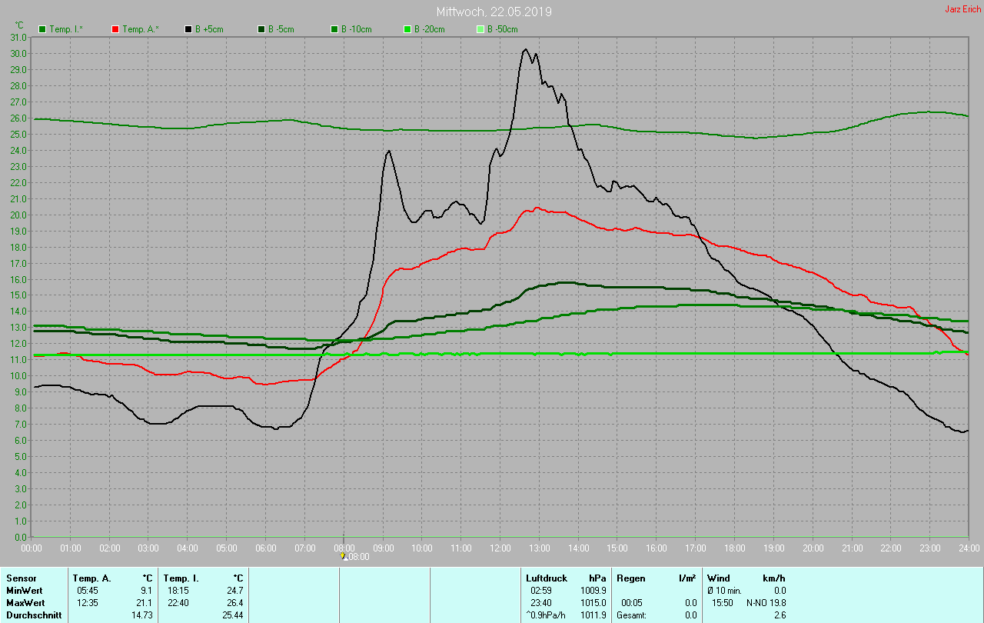Select the B -5cm legend color square
The image size is (984, 623).
pos(261,29)
